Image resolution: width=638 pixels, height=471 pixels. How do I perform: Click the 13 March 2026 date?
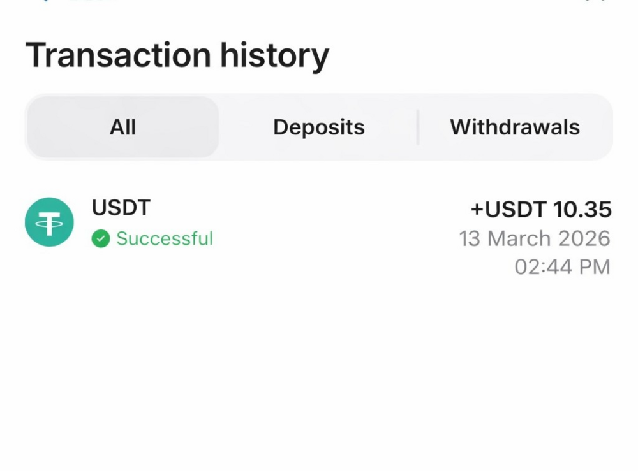(534, 238)
